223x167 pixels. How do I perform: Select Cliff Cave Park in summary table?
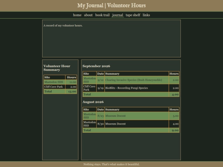pos(55,87)
